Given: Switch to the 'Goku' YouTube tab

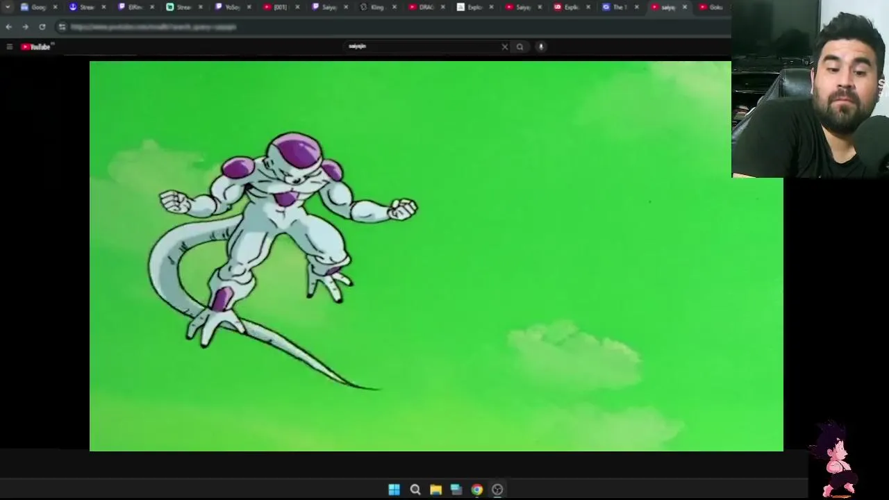Looking at the screenshot, I should [713, 7].
